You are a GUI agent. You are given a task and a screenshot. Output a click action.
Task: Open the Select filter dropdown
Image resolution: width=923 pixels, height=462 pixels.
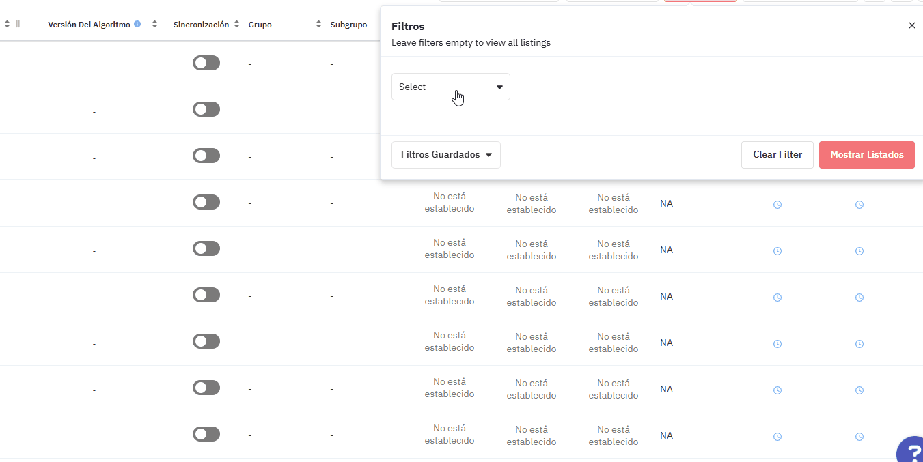450,87
